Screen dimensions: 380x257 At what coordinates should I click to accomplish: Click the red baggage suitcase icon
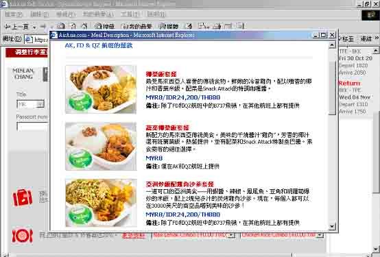pos(23,197)
